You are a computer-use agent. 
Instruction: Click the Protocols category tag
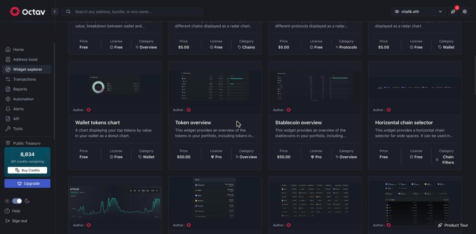point(346,47)
